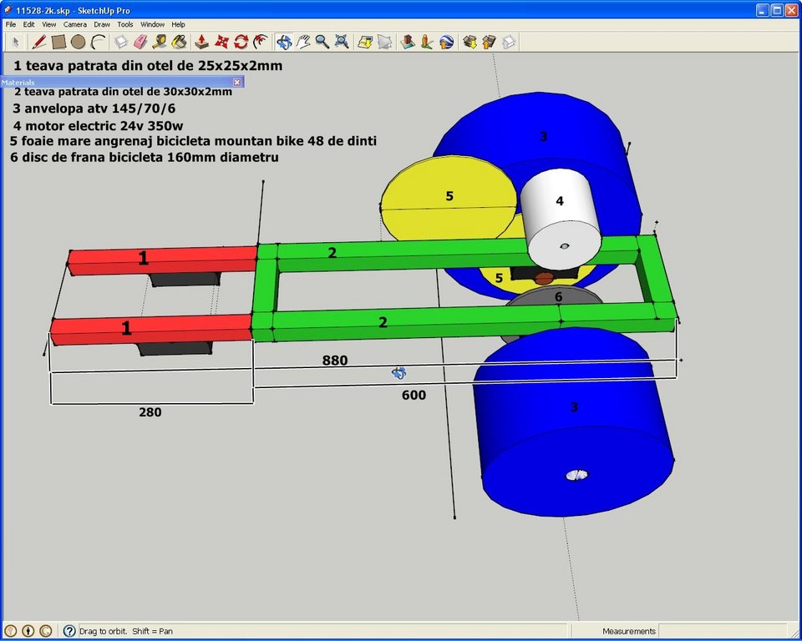Open the View menu
The image size is (802, 641).
click(x=49, y=24)
